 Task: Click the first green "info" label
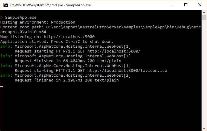point(5,46)
